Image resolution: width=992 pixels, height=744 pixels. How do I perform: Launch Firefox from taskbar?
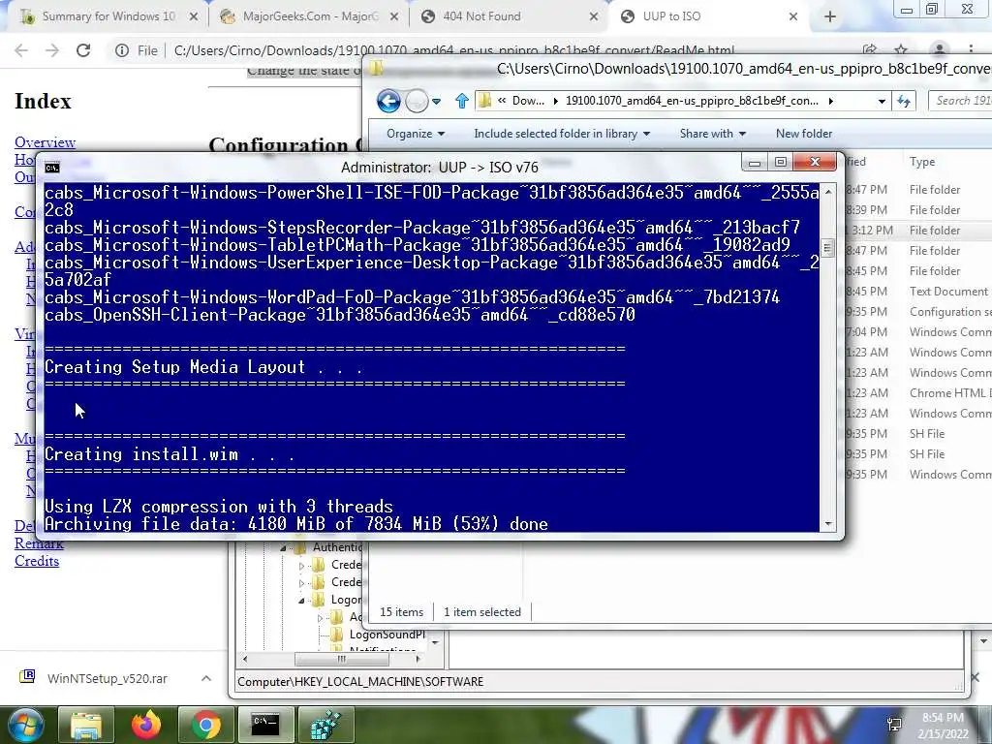coord(146,725)
